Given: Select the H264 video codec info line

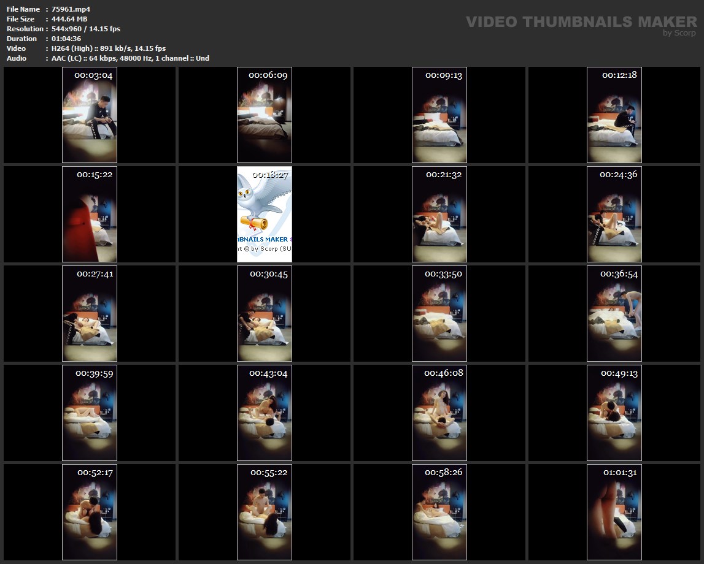Looking at the screenshot, I should click(x=109, y=48).
